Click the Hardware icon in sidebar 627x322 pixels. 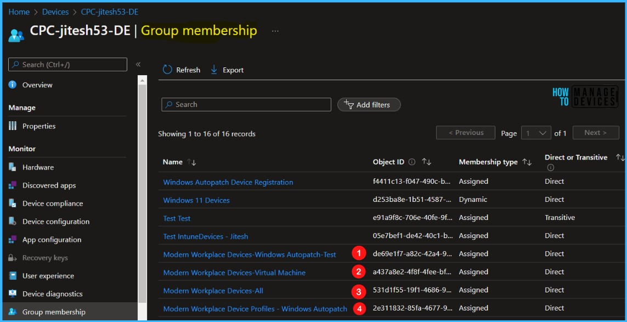click(x=13, y=167)
